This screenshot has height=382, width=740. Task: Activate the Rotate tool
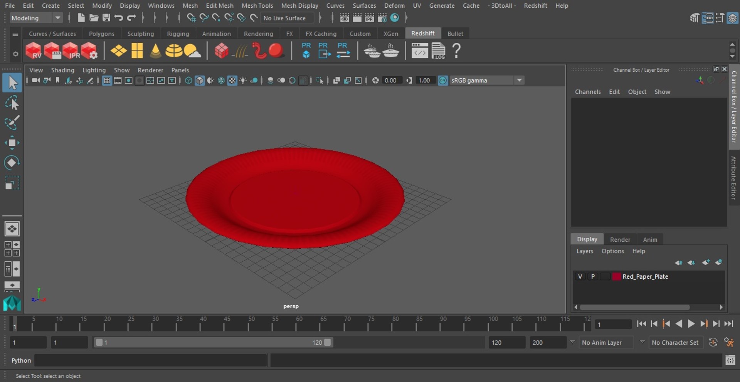(x=12, y=163)
